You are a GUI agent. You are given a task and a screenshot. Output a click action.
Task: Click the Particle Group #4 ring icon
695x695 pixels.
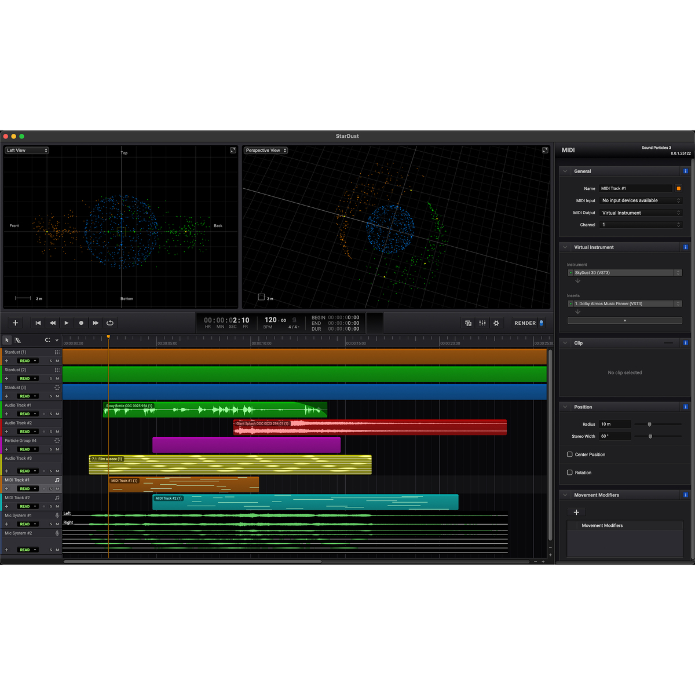(x=57, y=441)
